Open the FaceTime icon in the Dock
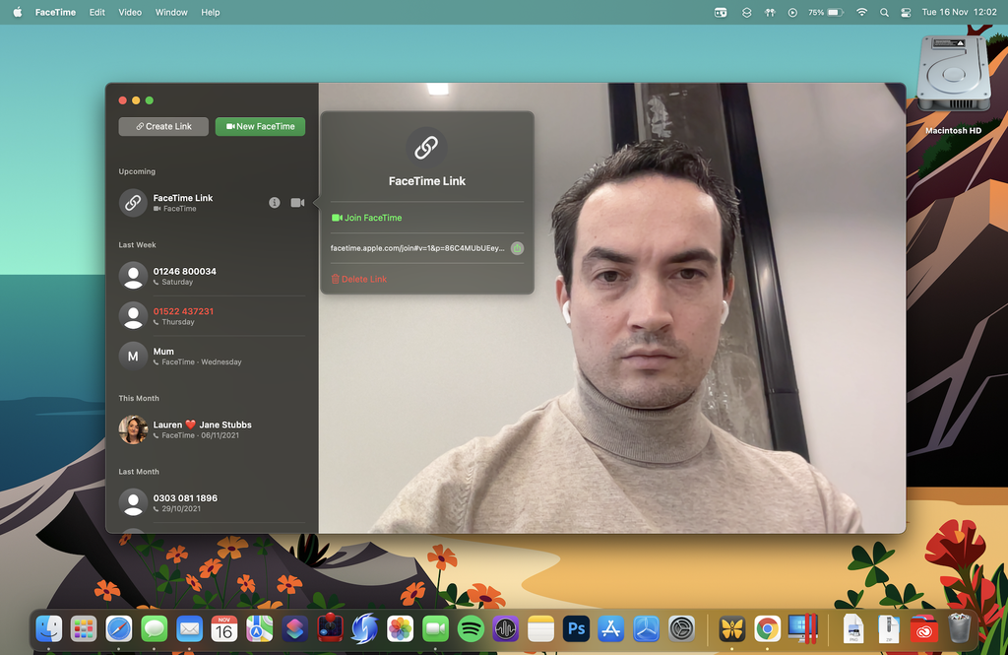Image resolution: width=1008 pixels, height=655 pixels. coord(435,628)
